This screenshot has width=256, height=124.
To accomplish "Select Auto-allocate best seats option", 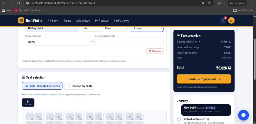I will [42, 86].
